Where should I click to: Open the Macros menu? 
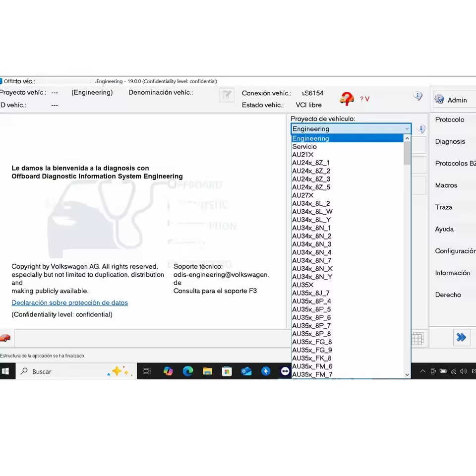click(x=446, y=185)
